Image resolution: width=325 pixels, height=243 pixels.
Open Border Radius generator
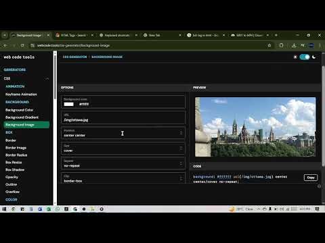[x=16, y=155]
